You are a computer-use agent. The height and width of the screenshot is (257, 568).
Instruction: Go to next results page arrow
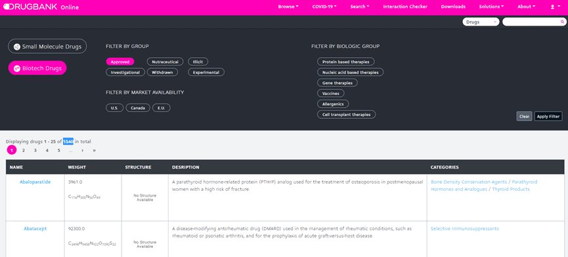point(83,150)
